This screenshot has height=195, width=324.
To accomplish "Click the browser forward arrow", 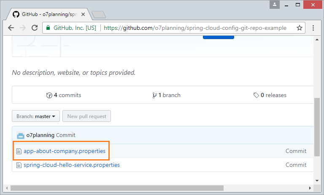I will [x=23, y=28].
